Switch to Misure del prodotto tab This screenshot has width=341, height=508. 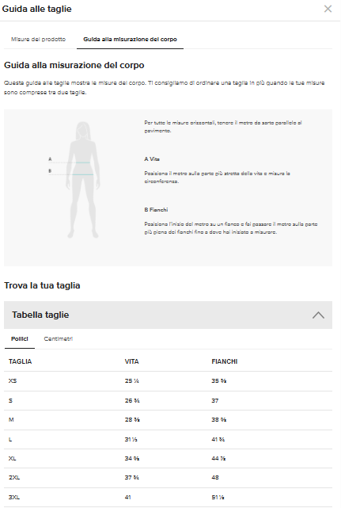[38, 39]
